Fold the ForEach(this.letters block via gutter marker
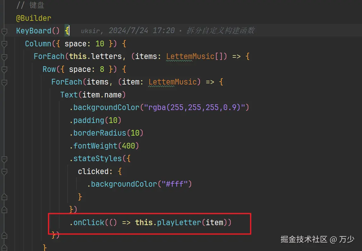The width and height of the screenshot is (362, 251). (x=4, y=57)
